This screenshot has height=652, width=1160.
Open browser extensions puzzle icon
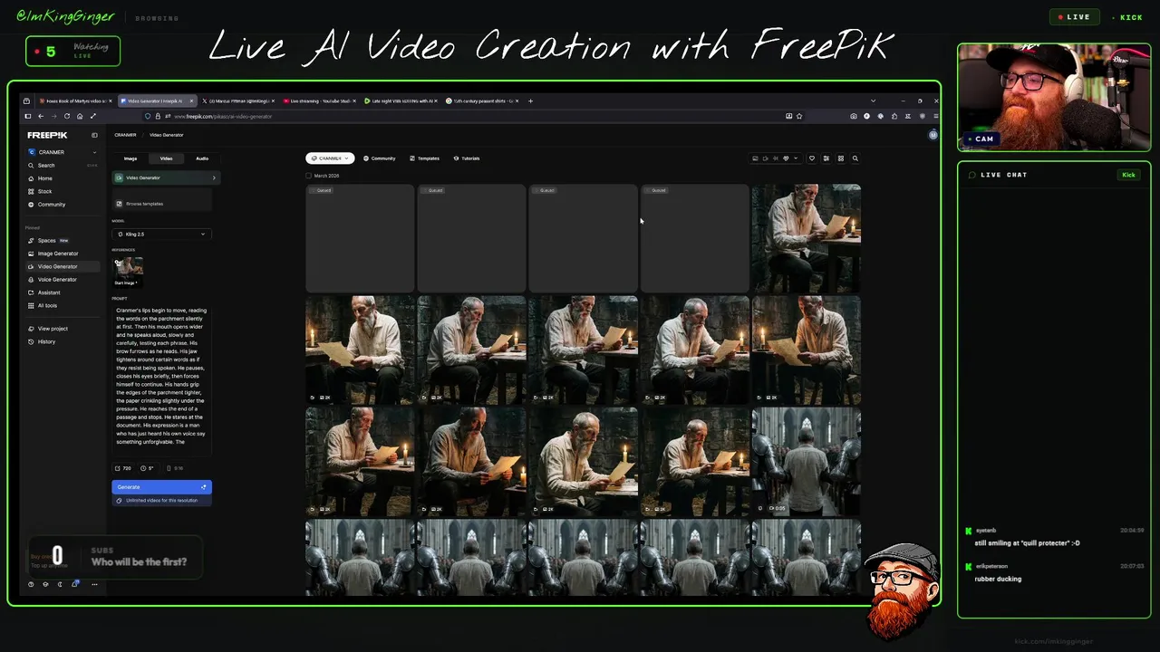pos(894,116)
